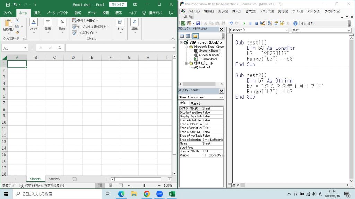This screenshot has height=199, width=355.
Task: Add a new sheet with the plus button
Action: coord(75,179)
